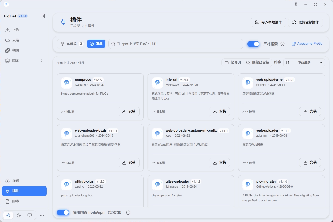Open the Awesome-PicGo link
This screenshot has width=333, height=222.
(307, 44)
